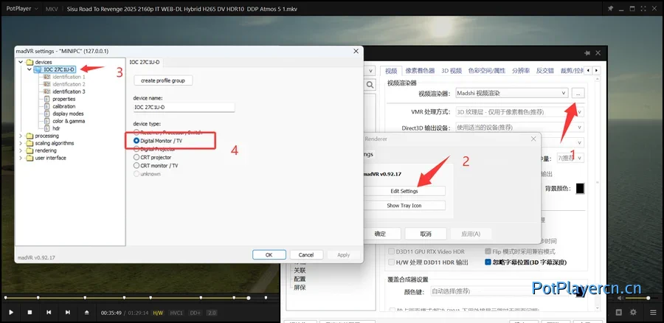Expand the rendering folder
The width and height of the screenshot is (664, 323).
pyautogui.click(x=21, y=150)
